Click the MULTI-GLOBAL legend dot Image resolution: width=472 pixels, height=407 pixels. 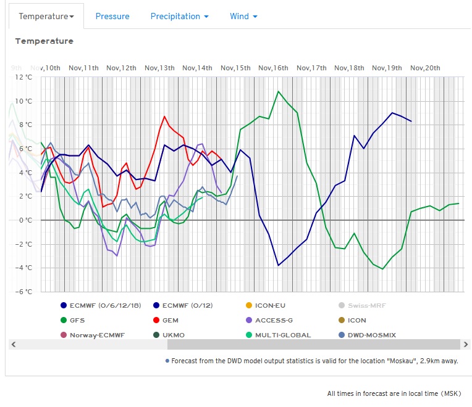pos(249,335)
